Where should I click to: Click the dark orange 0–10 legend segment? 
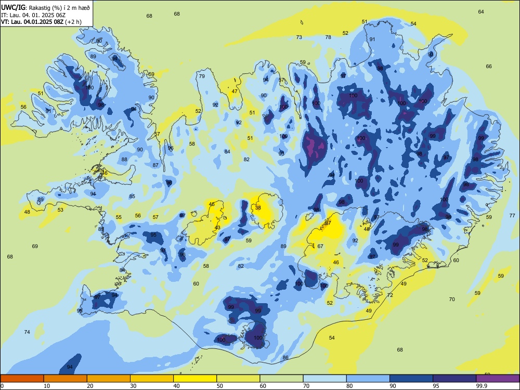click(22, 379)
